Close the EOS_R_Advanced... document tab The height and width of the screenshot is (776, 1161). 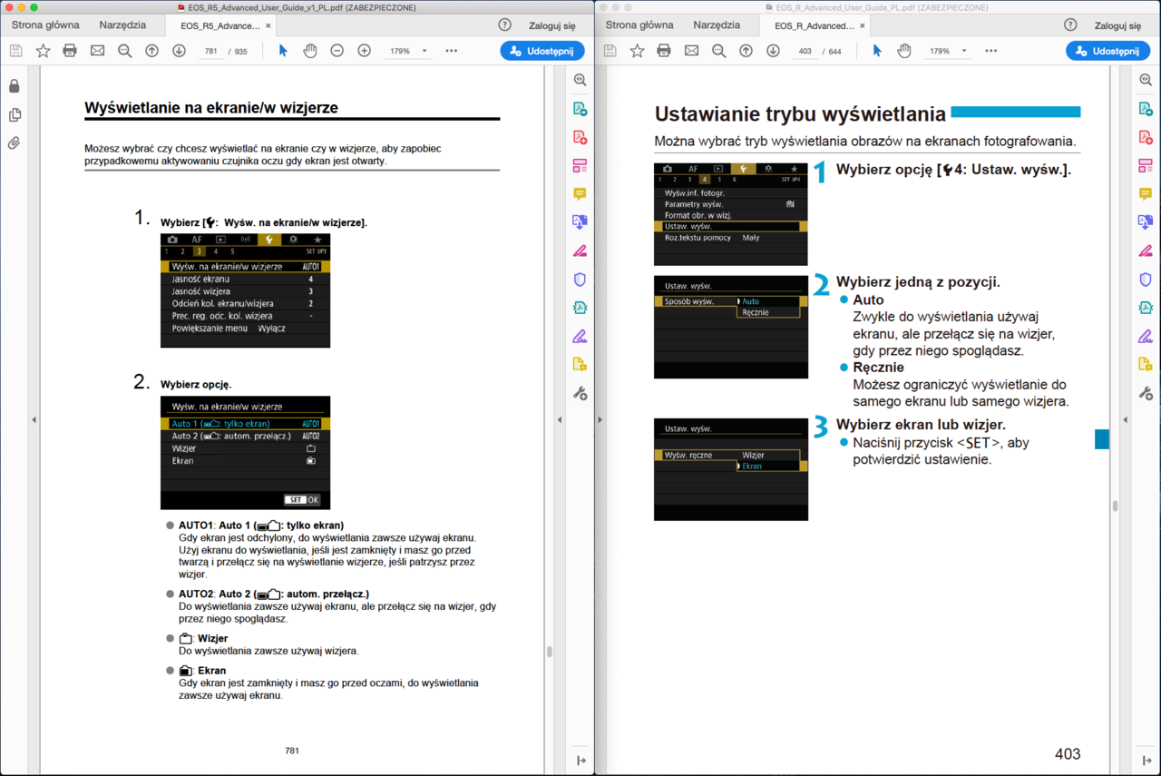click(x=863, y=25)
